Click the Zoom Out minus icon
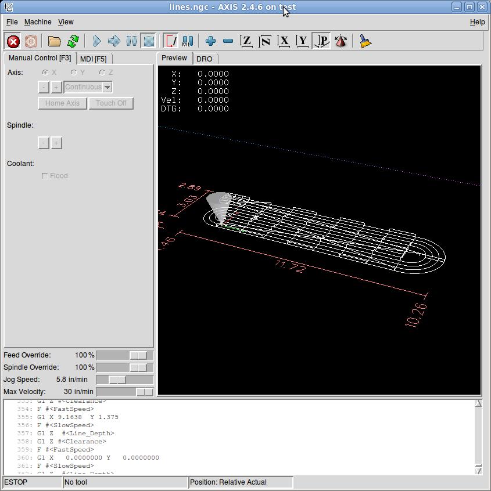This screenshot has width=491, height=491. (x=228, y=41)
